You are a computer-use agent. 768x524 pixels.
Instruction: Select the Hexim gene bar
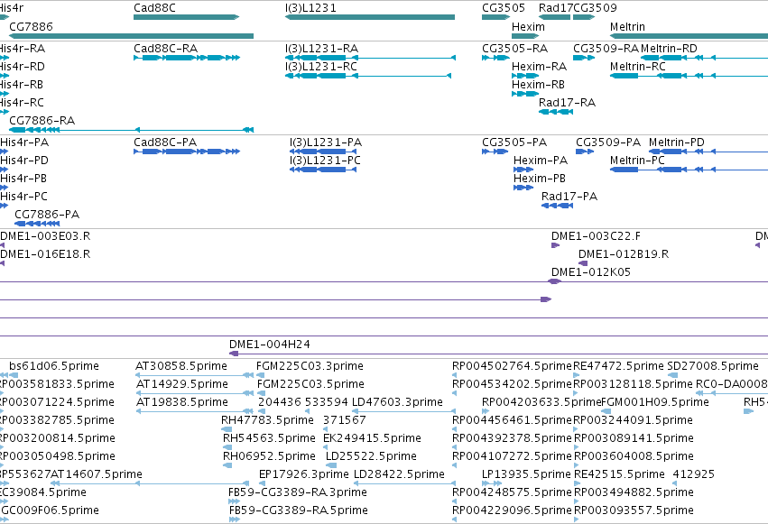pyautogui.click(x=525, y=36)
